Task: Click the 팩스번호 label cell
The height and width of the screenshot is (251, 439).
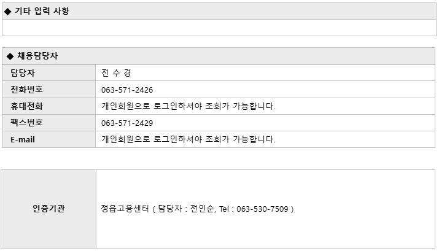Action: [49, 123]
